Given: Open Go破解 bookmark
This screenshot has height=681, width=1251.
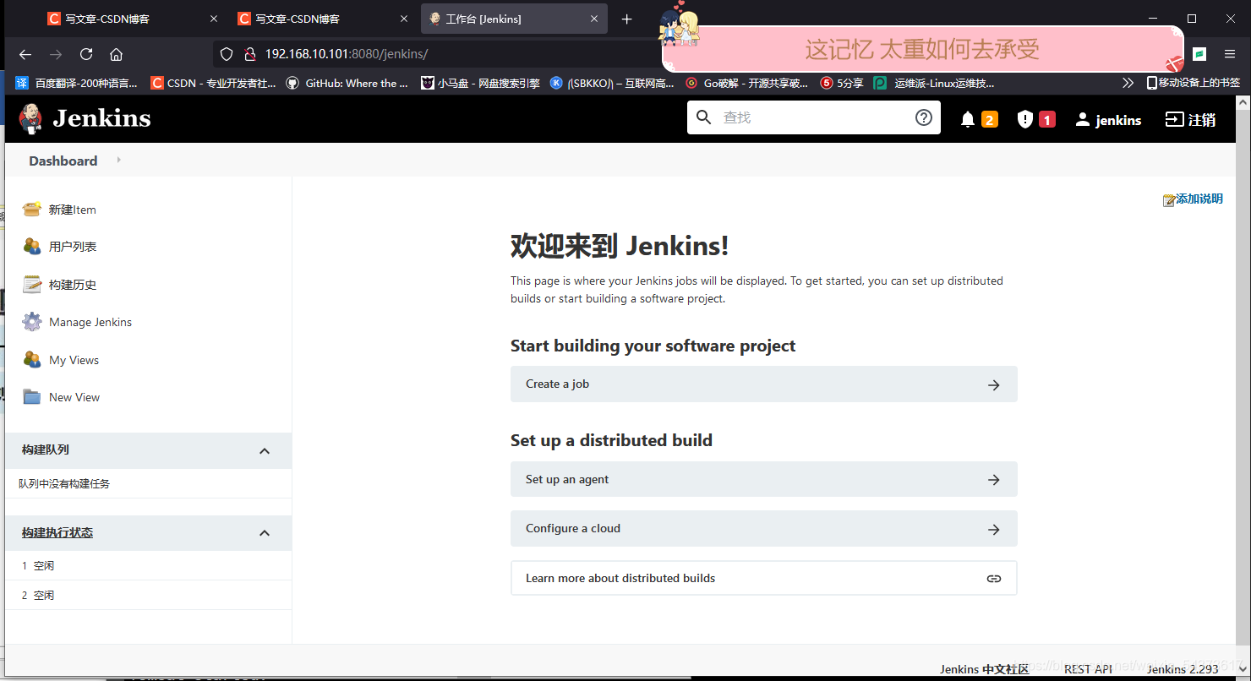Looking at the screenshot, I should [747, 83].
